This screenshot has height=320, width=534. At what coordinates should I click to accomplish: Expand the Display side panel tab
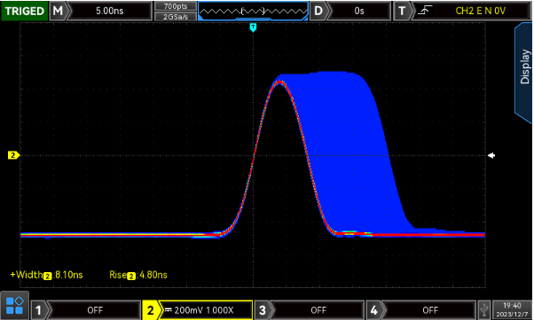[x=523, y=72]
